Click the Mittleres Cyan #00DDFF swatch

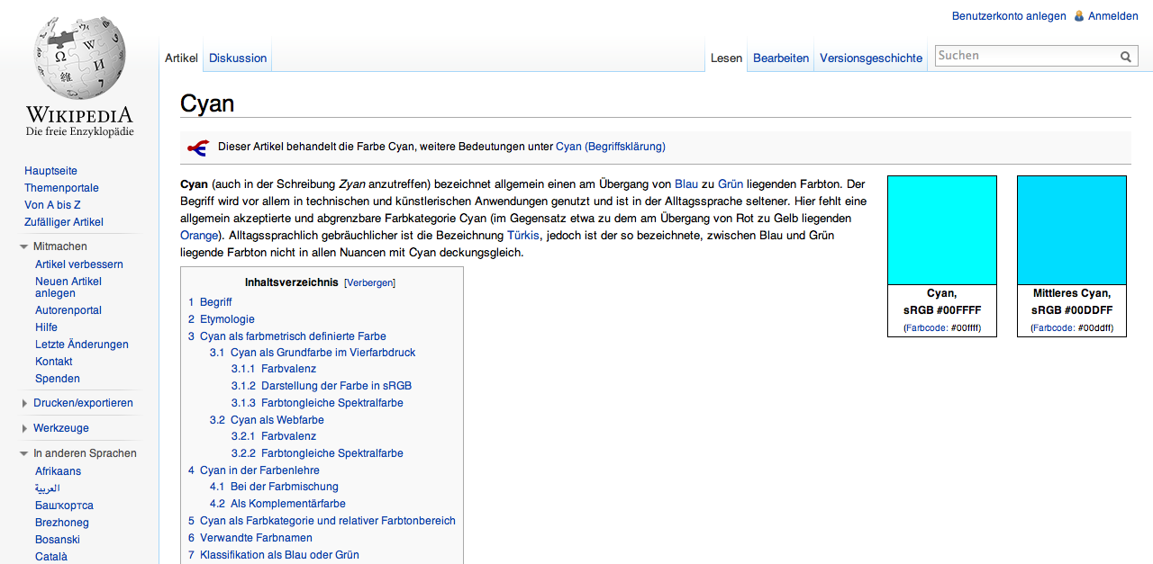(1072, 230)
